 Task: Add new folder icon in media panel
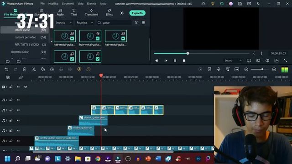(x=8, y=61)
